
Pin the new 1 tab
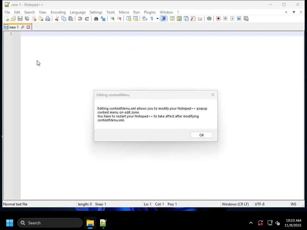pos(23,27)
